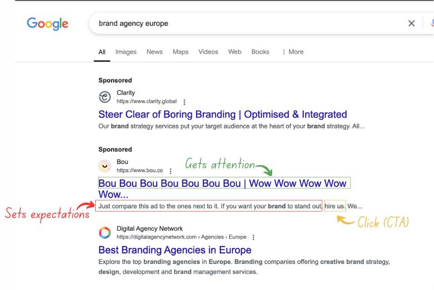The image size is (434, 290).
Task: Open Best Branding Agencies in Europe result
Action: tap(175, 250)
